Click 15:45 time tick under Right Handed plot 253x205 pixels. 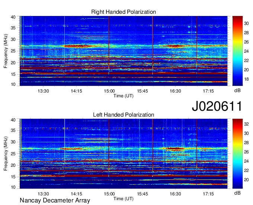click(x=142, y=91)
